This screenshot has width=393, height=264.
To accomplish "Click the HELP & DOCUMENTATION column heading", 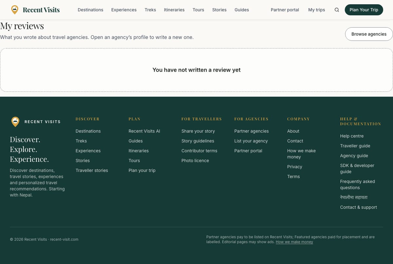I will pos(361,122).
